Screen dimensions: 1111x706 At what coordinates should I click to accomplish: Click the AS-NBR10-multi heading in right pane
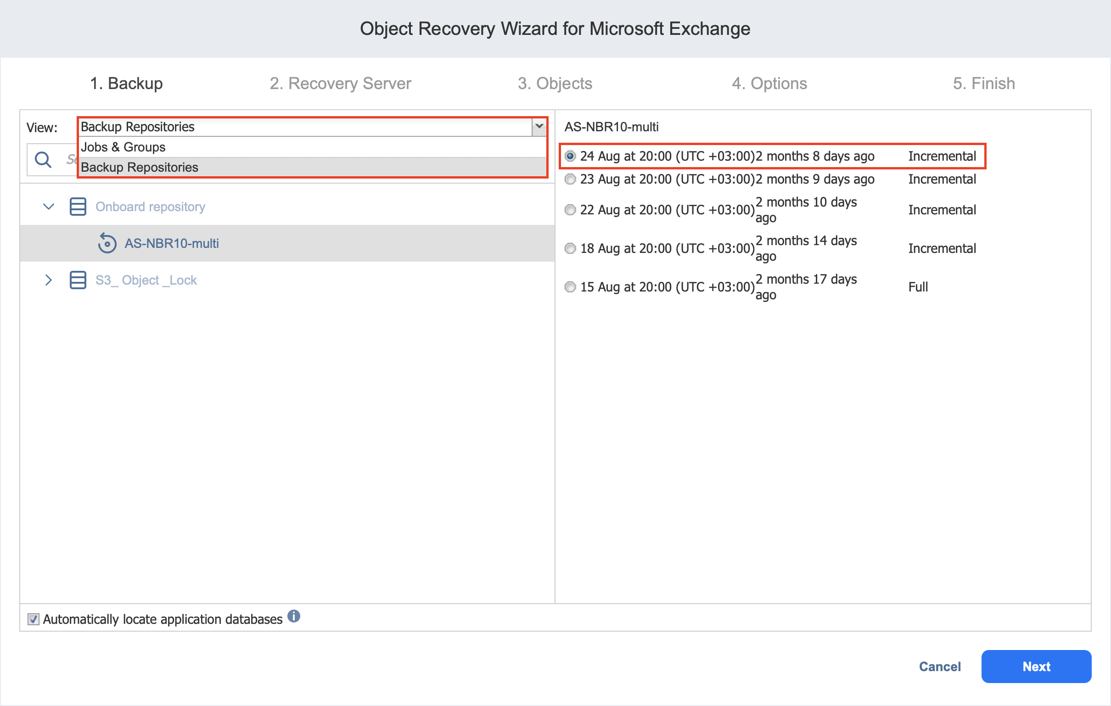point(612,127)
